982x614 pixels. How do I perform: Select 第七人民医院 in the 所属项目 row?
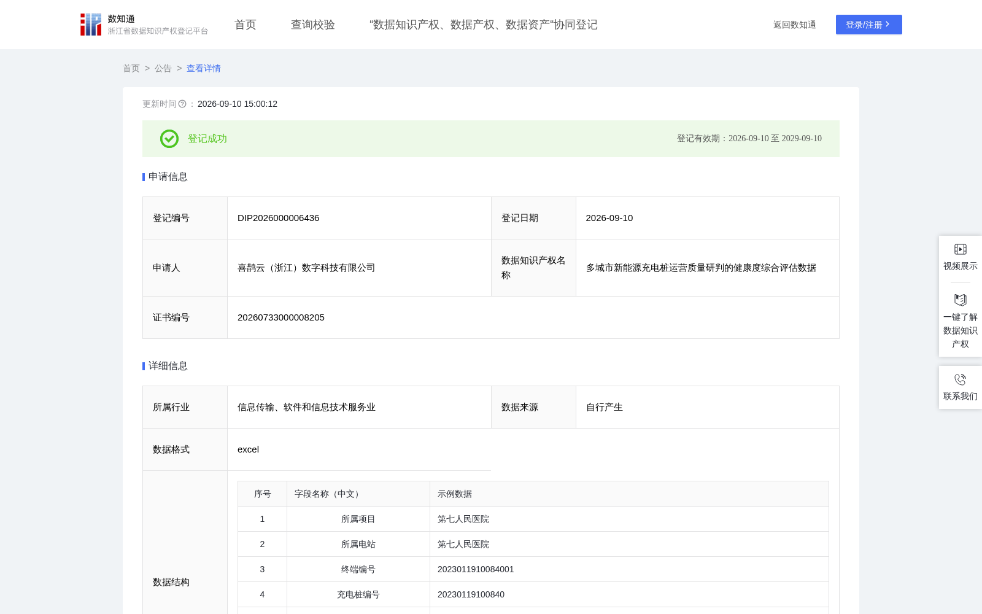point(463,519)
